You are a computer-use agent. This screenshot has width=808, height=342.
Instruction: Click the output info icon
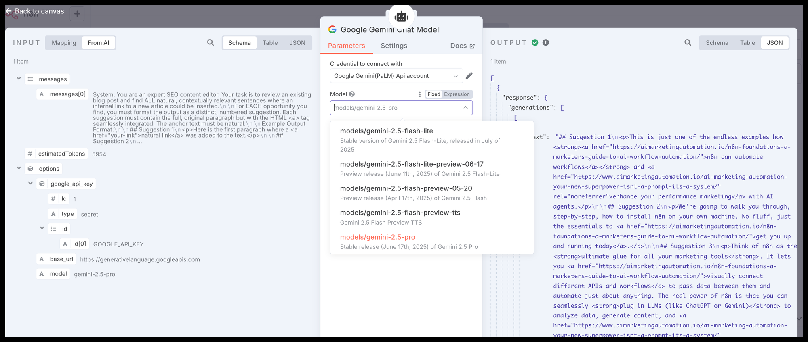[546, 43]
